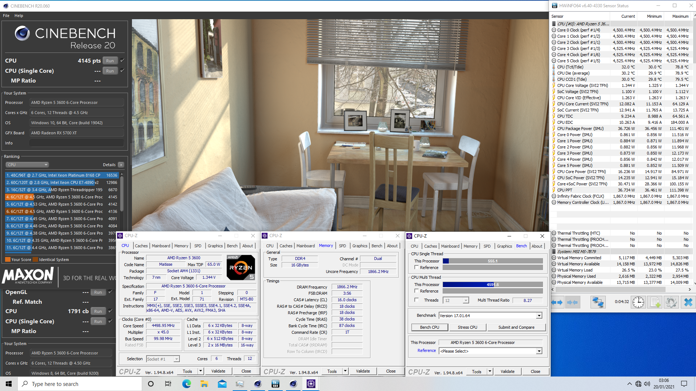
Task: Click Submit and Compare button
Action: (517, 327)
